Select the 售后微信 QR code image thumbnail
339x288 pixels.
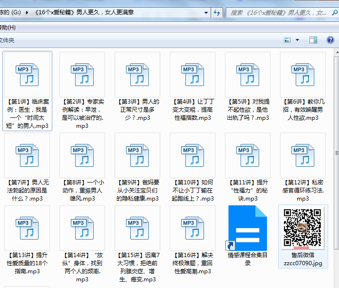pyautogui.click(x=302, y=228)
